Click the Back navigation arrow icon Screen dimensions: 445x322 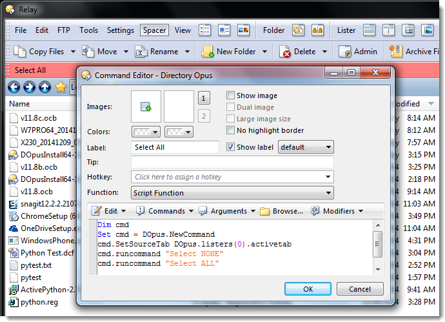pos(14,87)
